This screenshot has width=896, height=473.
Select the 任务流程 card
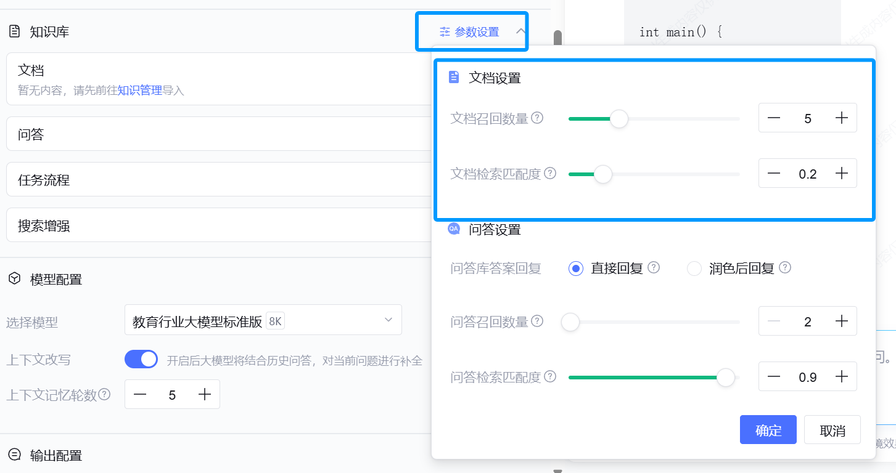(x=219, y=179)
